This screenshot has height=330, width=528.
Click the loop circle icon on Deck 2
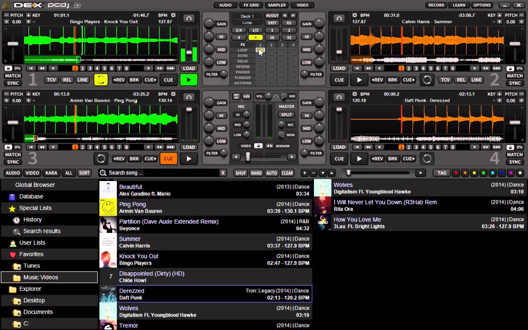click(x=427, y=80)
